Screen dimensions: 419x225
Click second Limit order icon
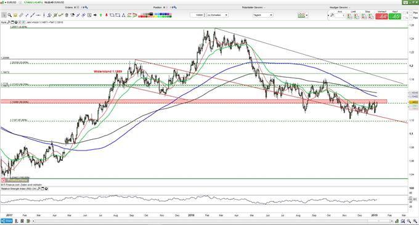point(357,17)
